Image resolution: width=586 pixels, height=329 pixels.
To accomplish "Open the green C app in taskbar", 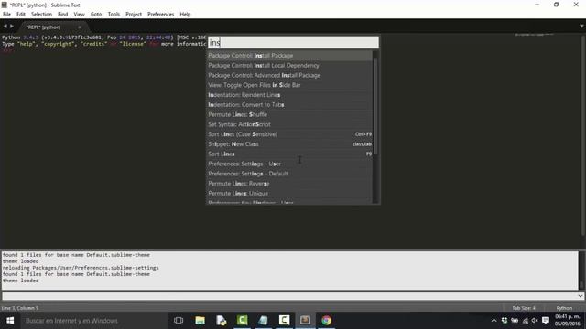I will point(242,321).
